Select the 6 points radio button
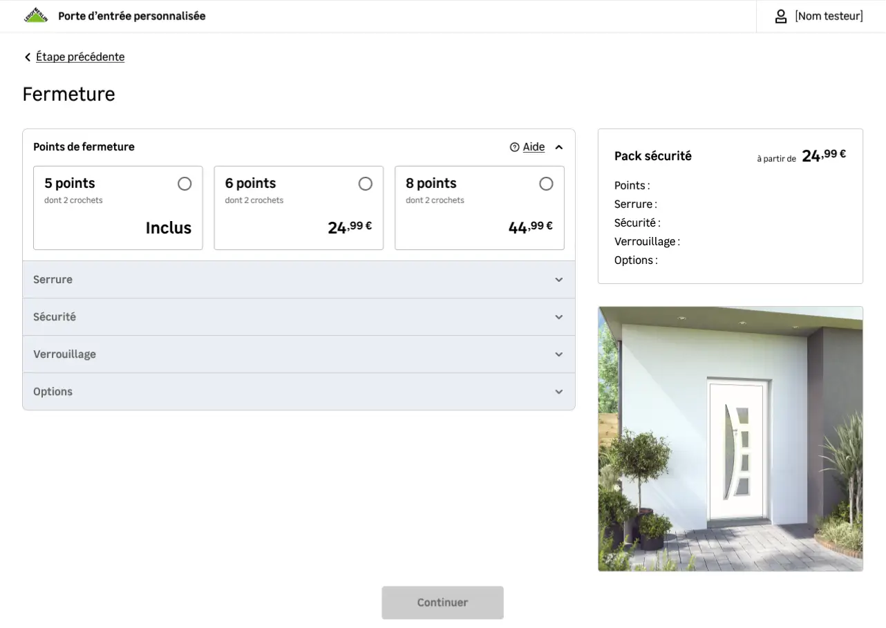Viewport: 886px width, 628px height. coord(366,184)
